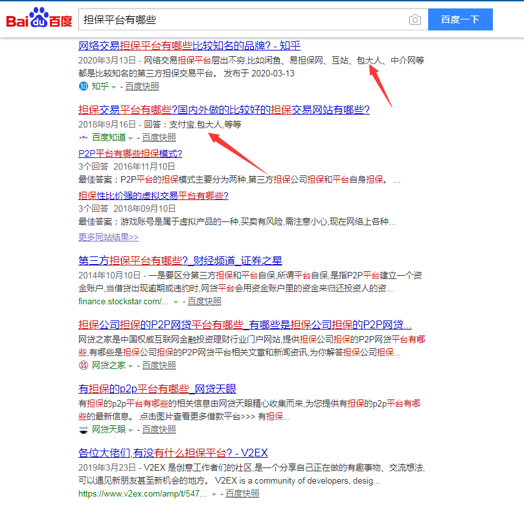524x505 pixels.
Task: Open 百度快照 for the stockstar result
Action: [204, 301]
